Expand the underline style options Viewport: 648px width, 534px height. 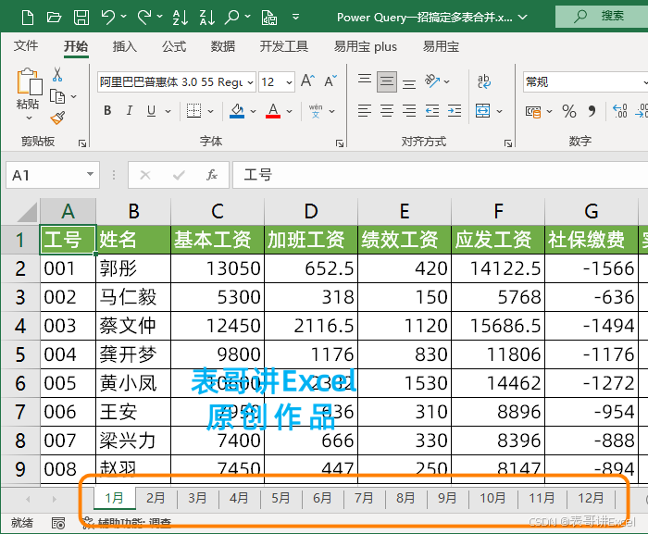tap(168, 111)
